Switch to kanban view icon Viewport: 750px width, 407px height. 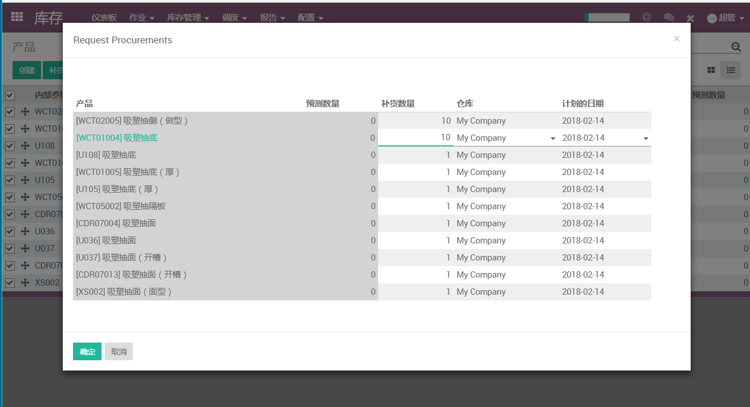(x=711, y=70)
